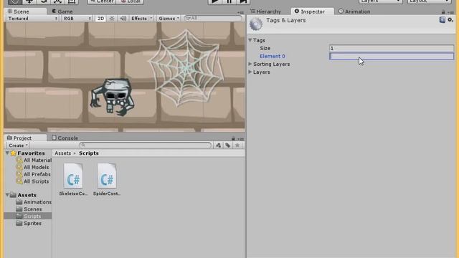Open the Effects dropdown arrow
The height and width of the screenshot is (258, 459).
click(x=151, y=18)
